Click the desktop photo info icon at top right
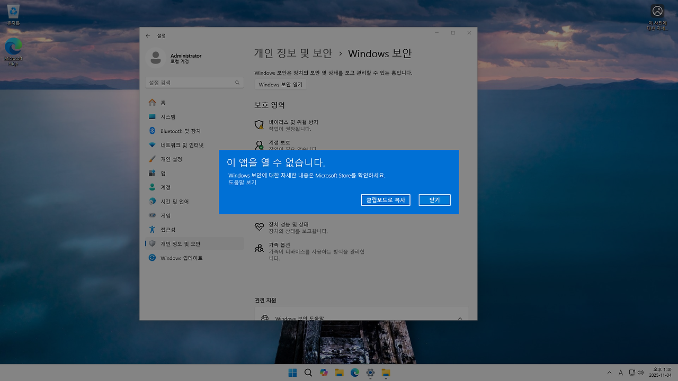Image resolution: width=678 pixels, height=381 pixels. point(657,17)
